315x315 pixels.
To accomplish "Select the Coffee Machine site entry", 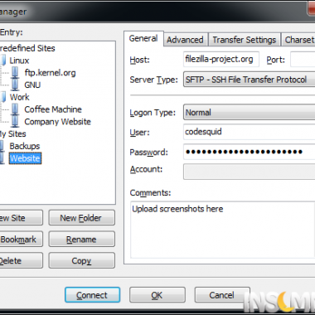I will point(53,109).
